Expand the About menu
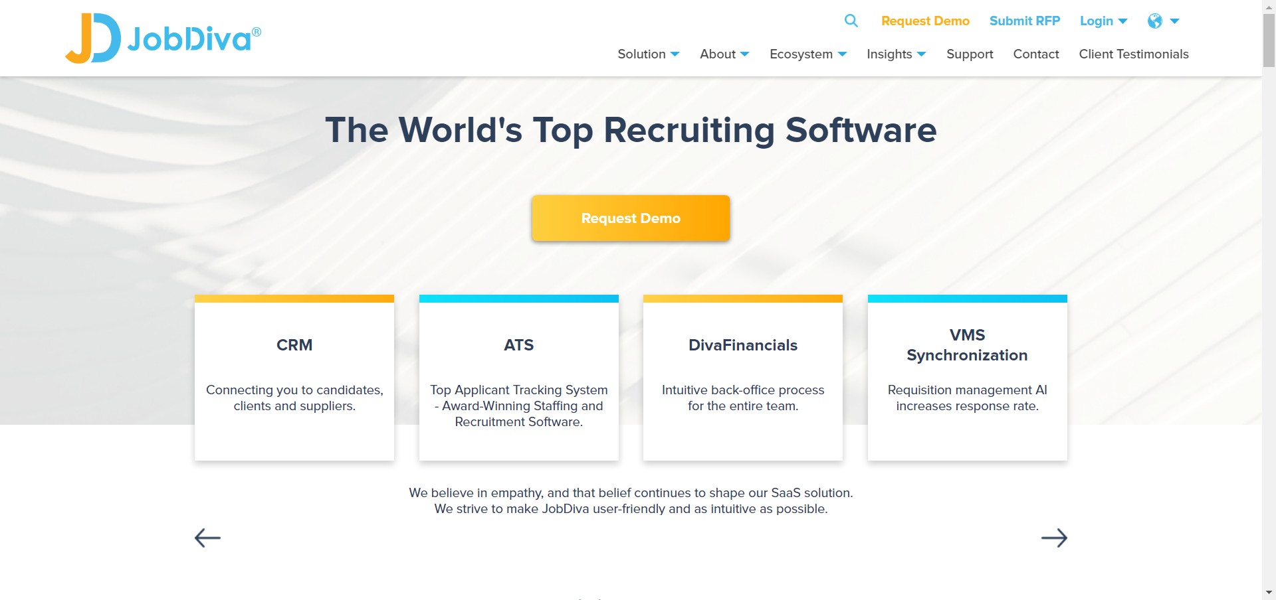 724,54
